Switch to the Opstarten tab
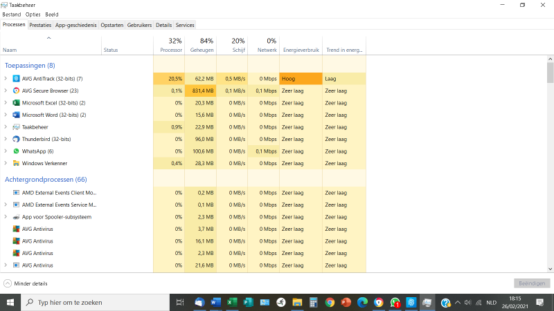The image size is (554, 311). coord(112,25)
